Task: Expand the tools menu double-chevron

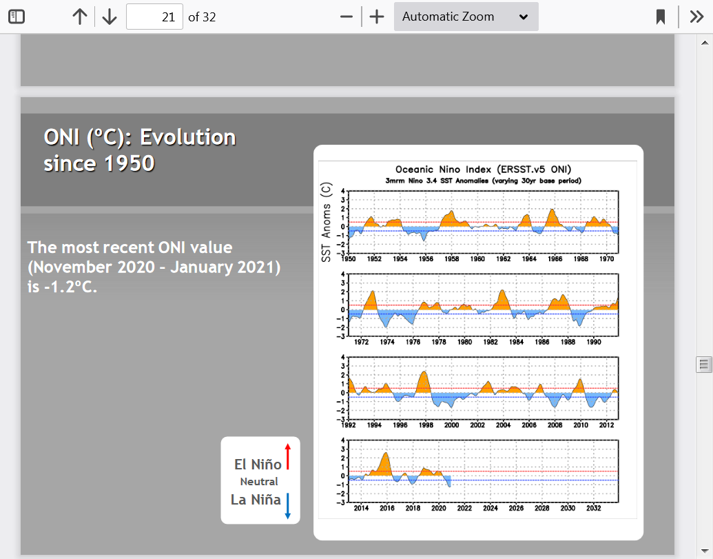Action: [696, 17]
